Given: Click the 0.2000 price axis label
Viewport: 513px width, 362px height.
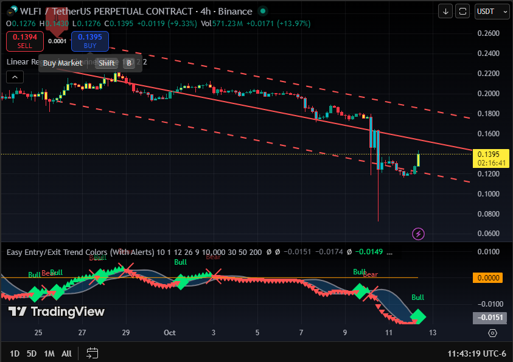Looking at the screenshot, I should point(489,94).
